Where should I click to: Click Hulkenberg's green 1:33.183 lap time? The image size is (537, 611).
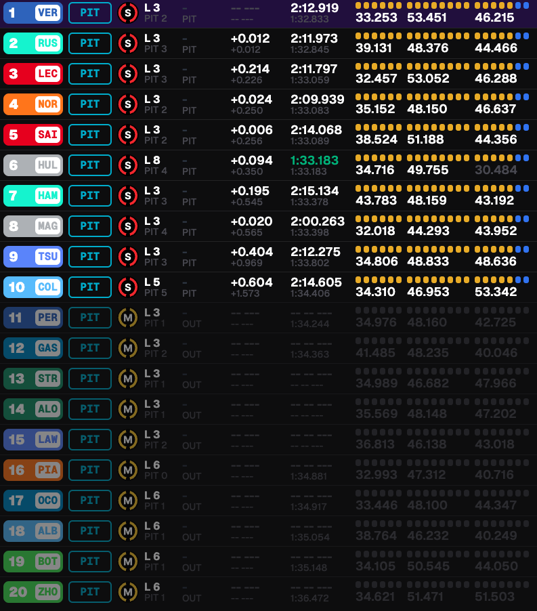(x=314, y=161)
